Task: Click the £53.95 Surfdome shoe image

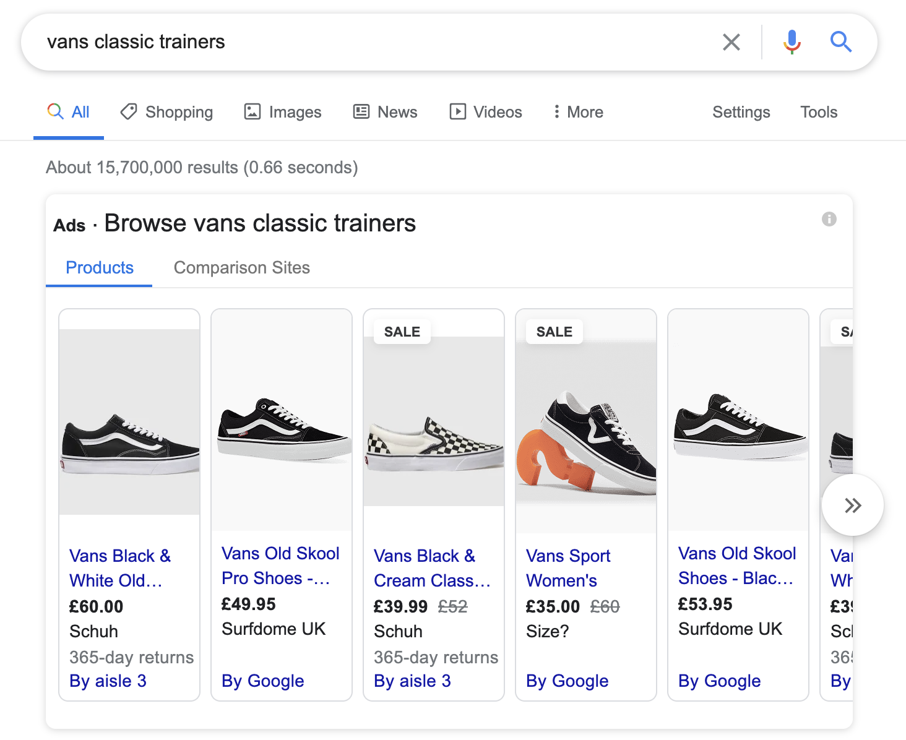Action: [738, 420]
